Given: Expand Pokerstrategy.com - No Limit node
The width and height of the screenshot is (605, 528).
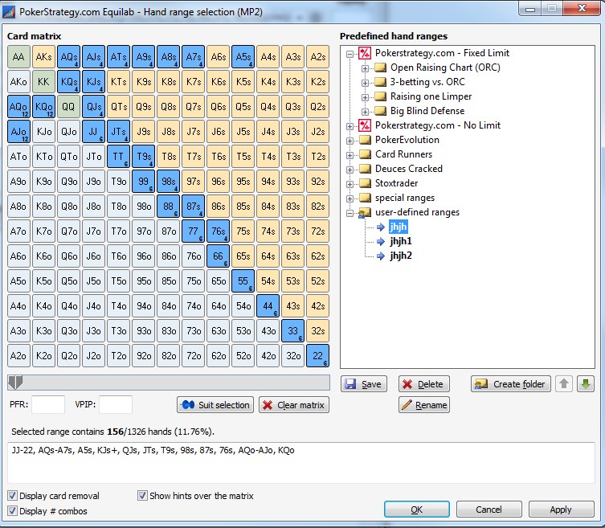Looking at the screenshot, I should (350, 126).
